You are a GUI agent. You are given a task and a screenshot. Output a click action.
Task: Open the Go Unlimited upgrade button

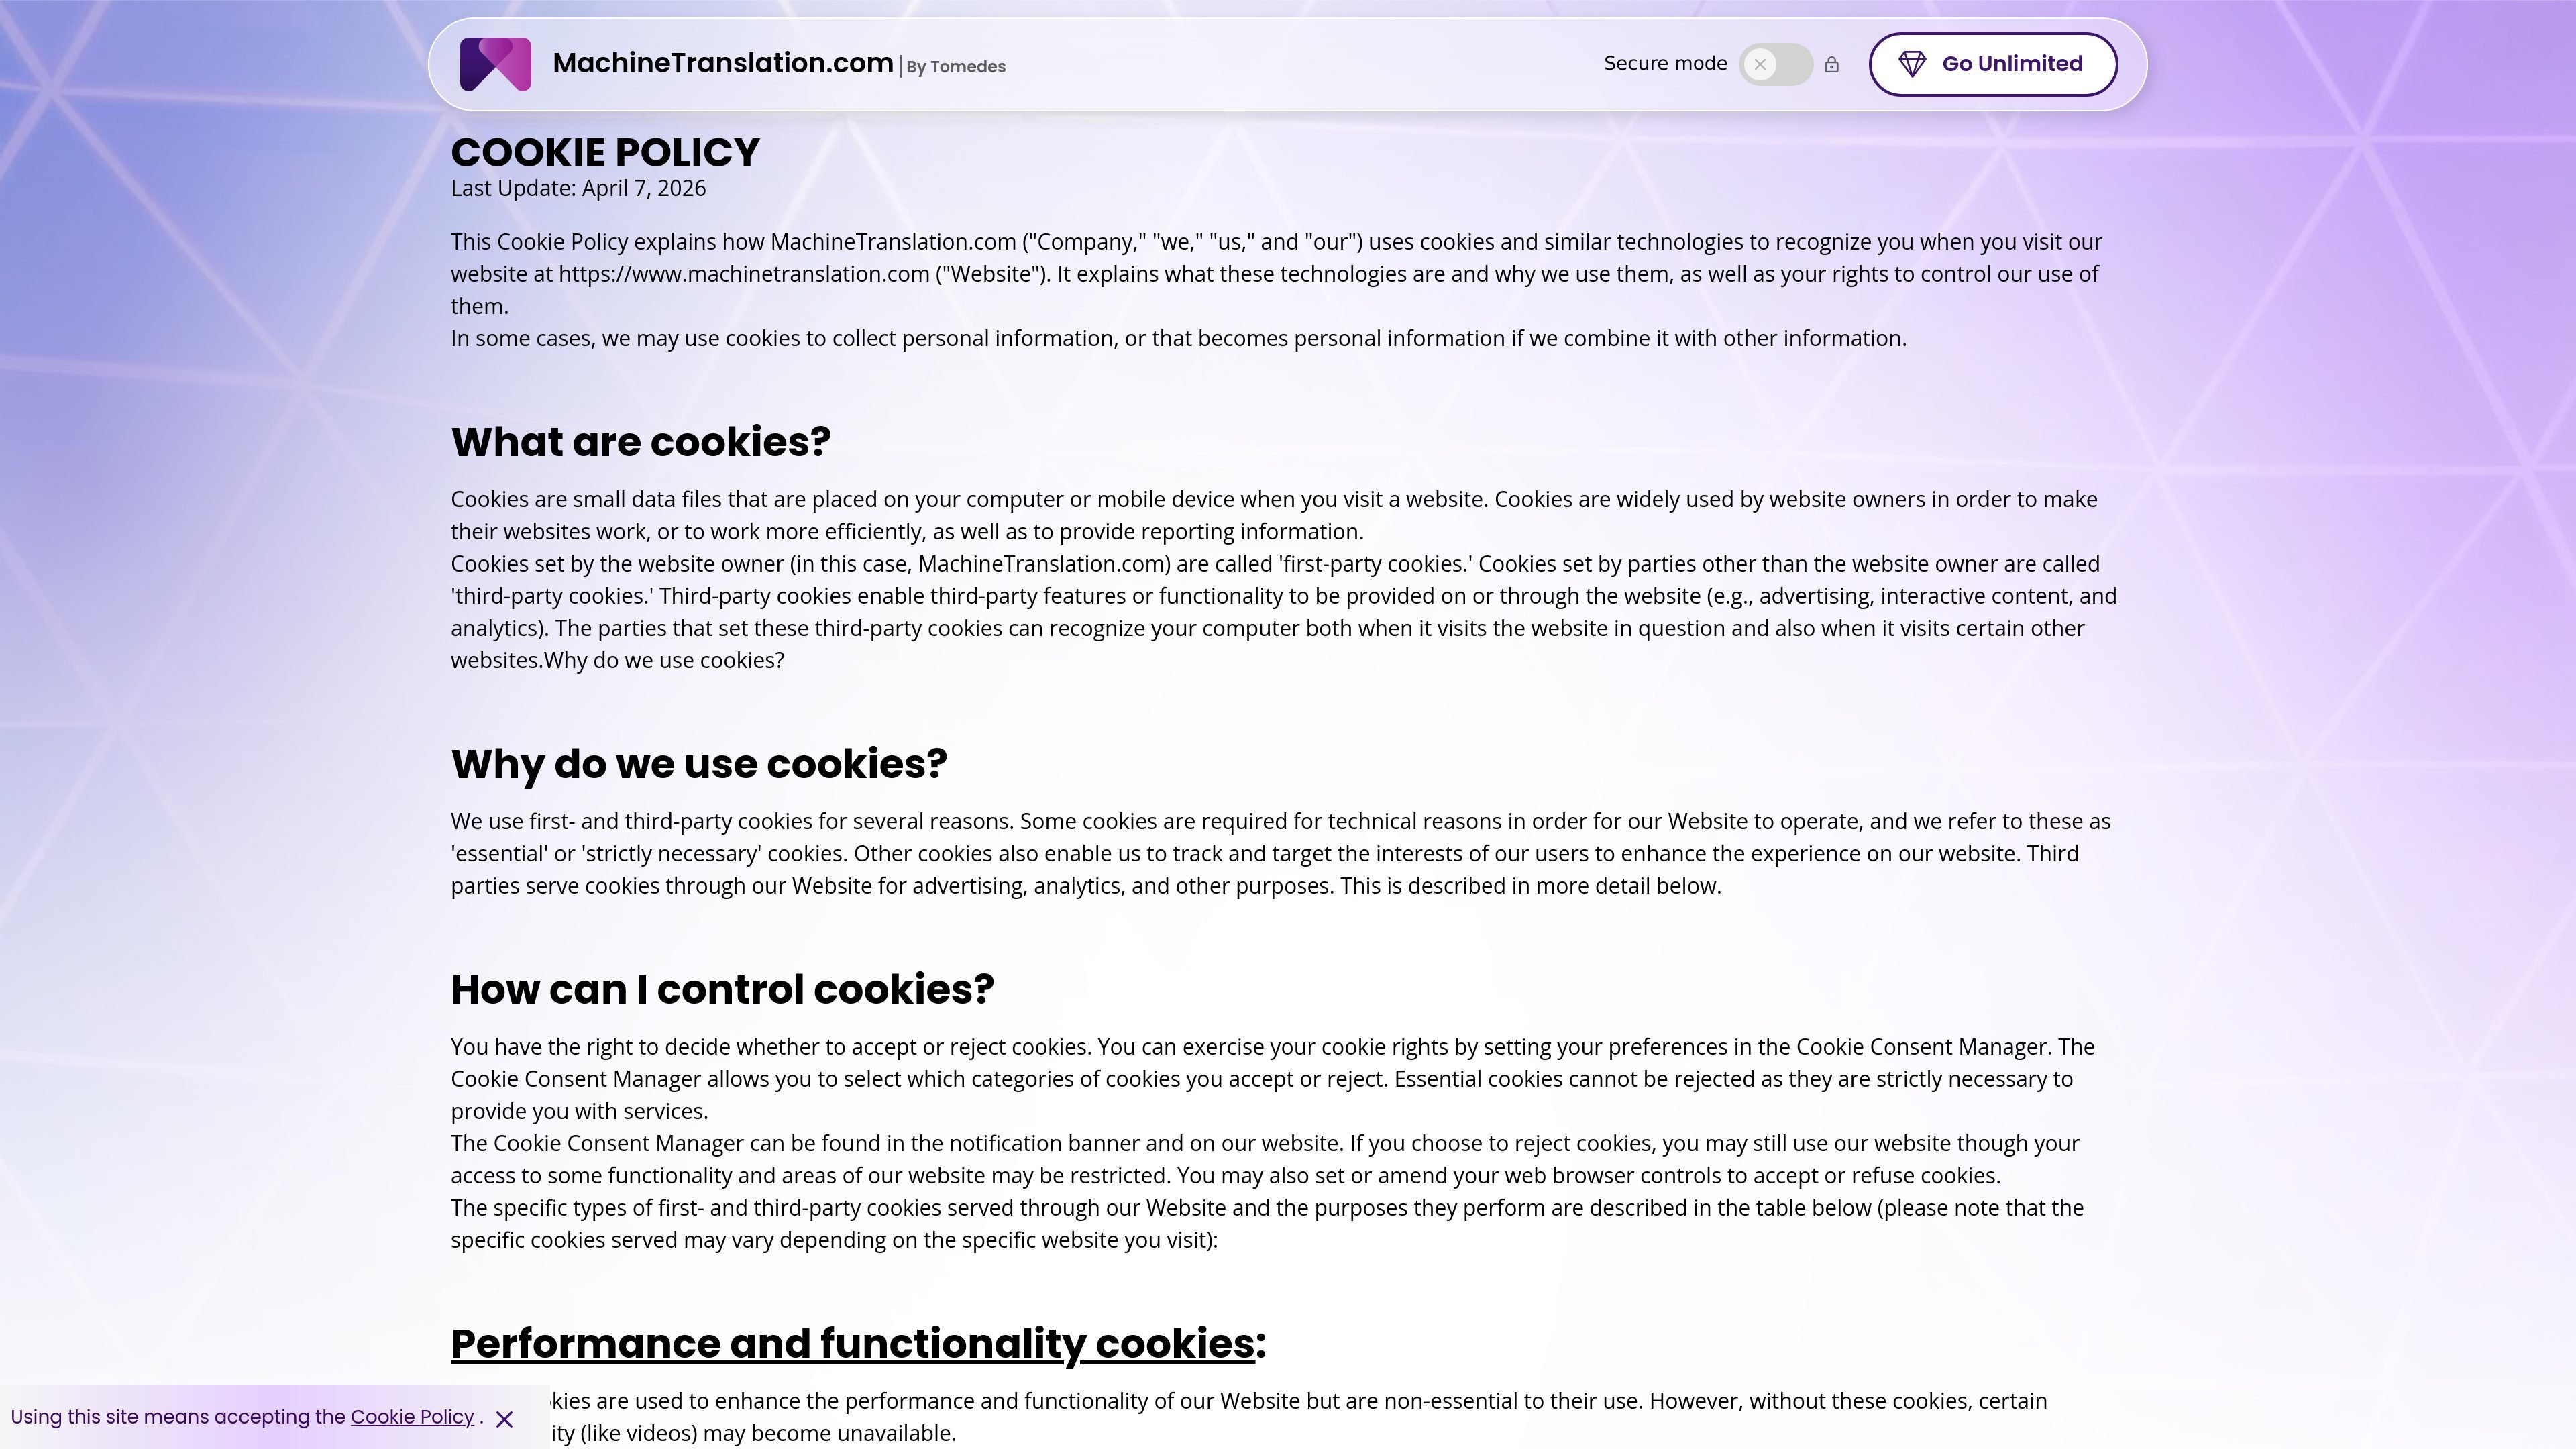point(1993,64)
